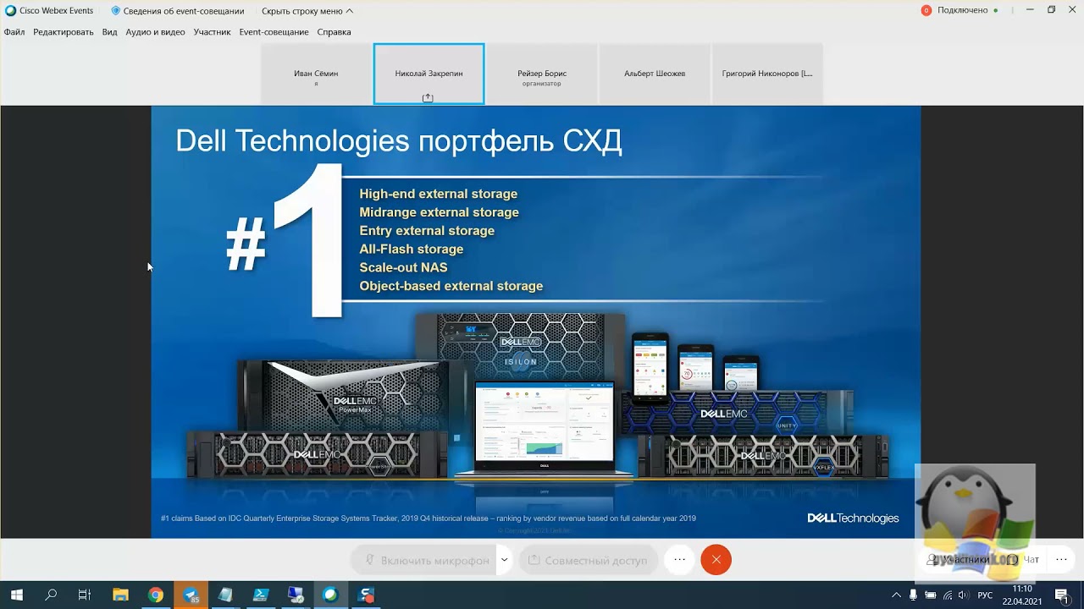Open Сведения об event-совещании info
Viewport: 1084px width, 609px height.
(x=178, y=11)
